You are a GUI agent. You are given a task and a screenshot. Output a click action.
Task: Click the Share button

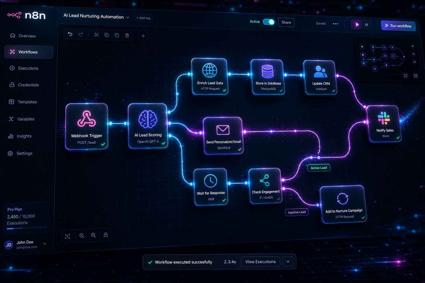286,22
